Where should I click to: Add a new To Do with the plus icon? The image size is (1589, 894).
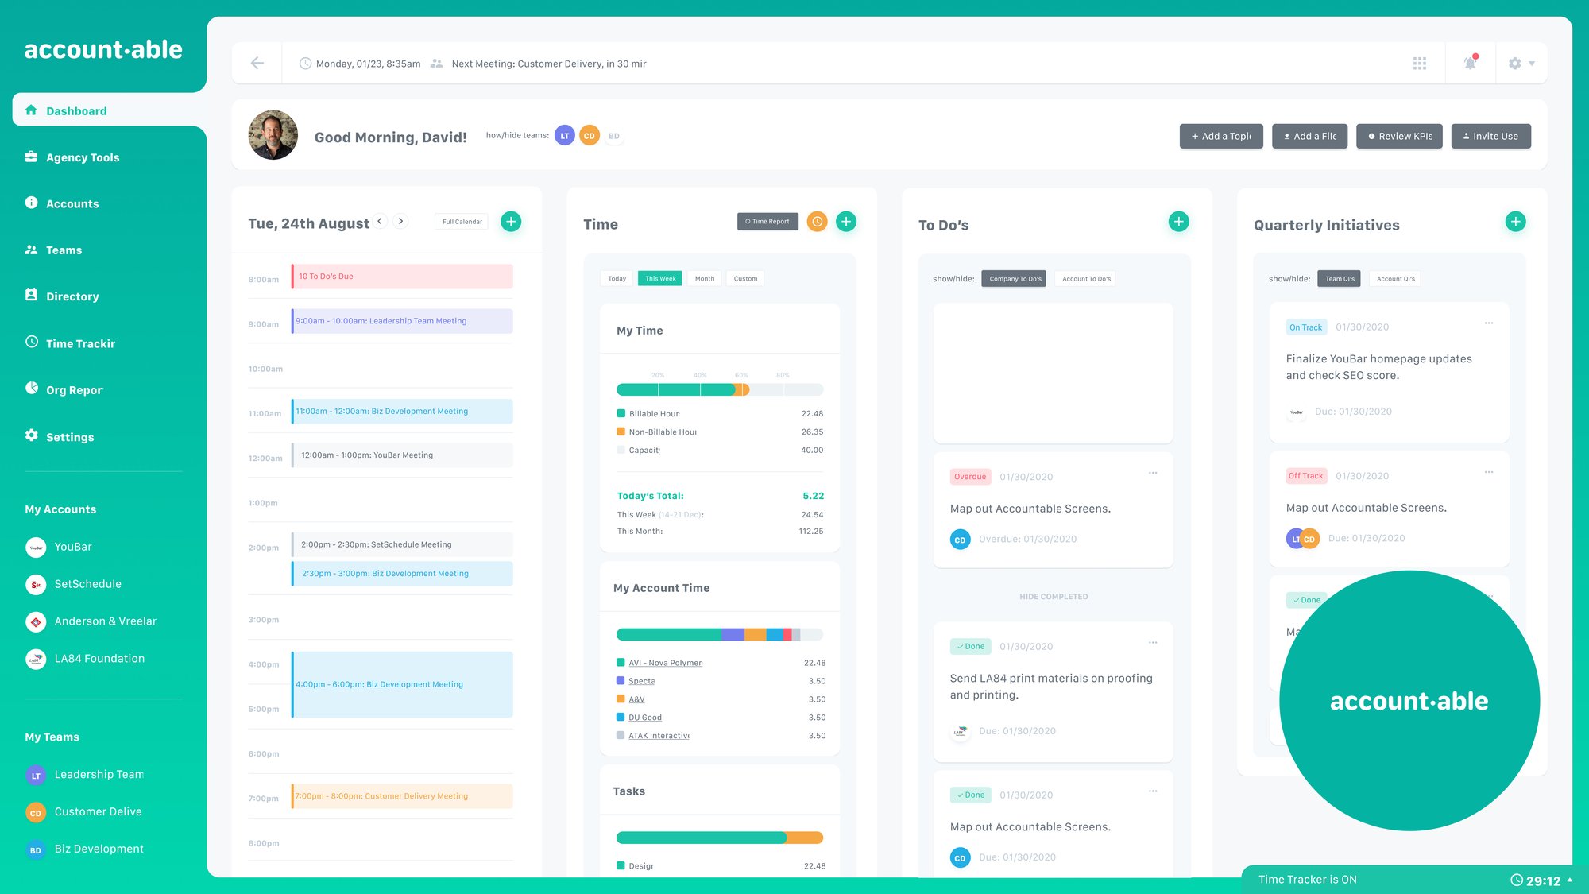[x=1179, y=222]
